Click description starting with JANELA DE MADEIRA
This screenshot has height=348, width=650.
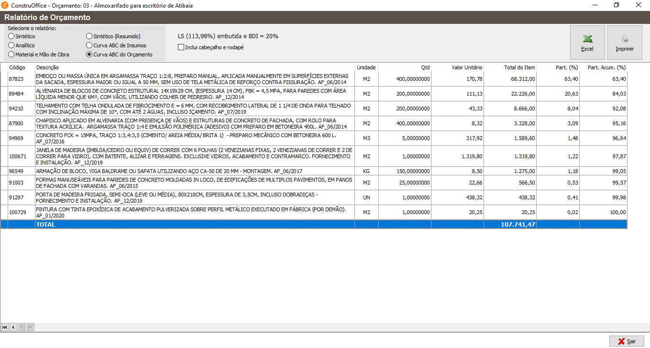click(x=194, y=156)
